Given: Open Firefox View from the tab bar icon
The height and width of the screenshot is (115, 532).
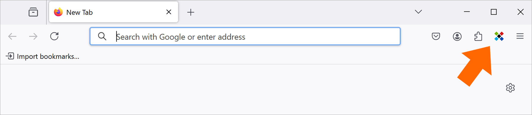Looking at the screenshot, I should [x=33, y=12].
